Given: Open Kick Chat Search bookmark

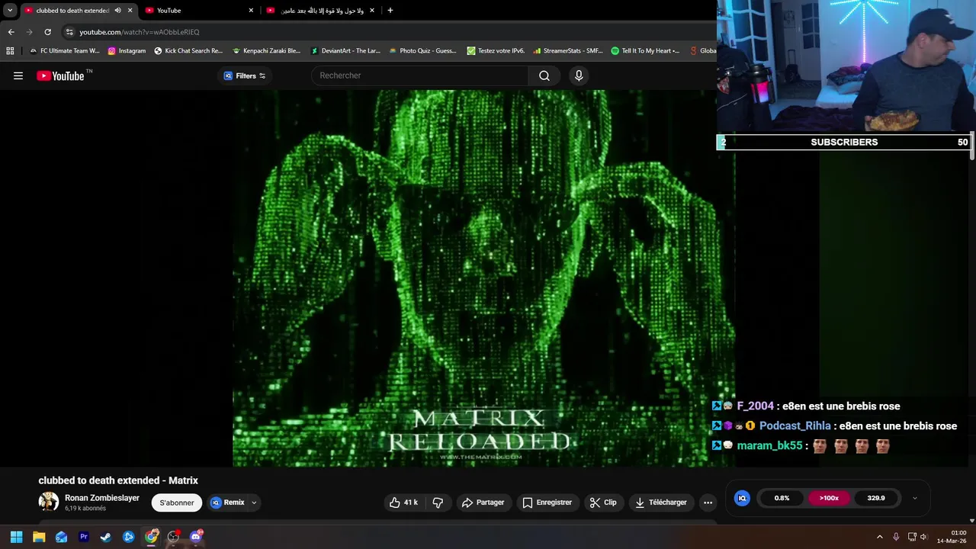Looking at the screenshot, I should 188,51.
